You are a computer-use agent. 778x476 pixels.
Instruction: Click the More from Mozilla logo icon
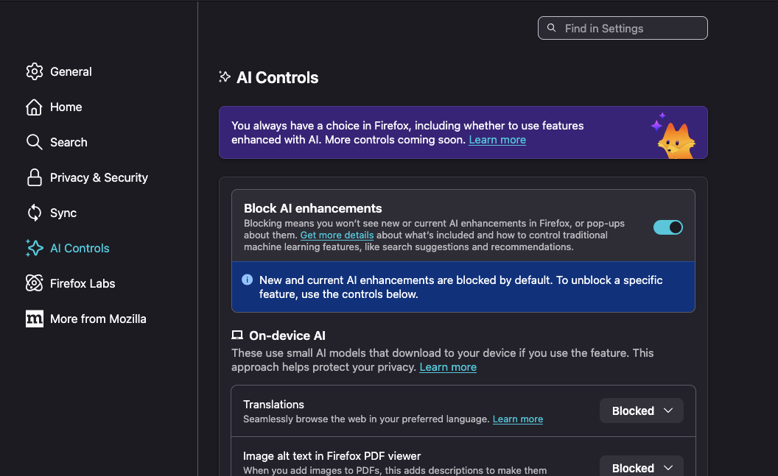point(35,319)
